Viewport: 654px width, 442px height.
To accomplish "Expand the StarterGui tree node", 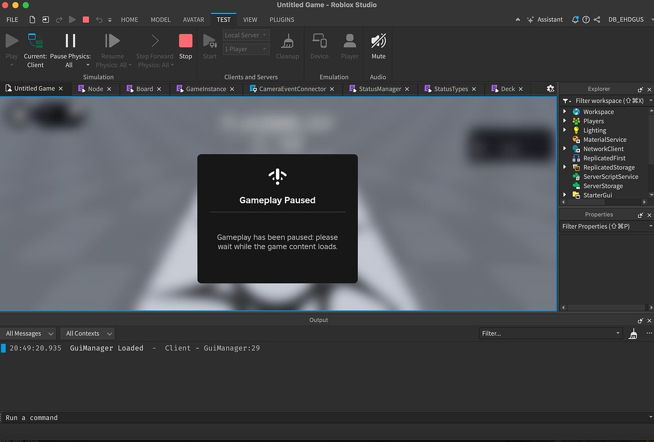I will (565, 195).
